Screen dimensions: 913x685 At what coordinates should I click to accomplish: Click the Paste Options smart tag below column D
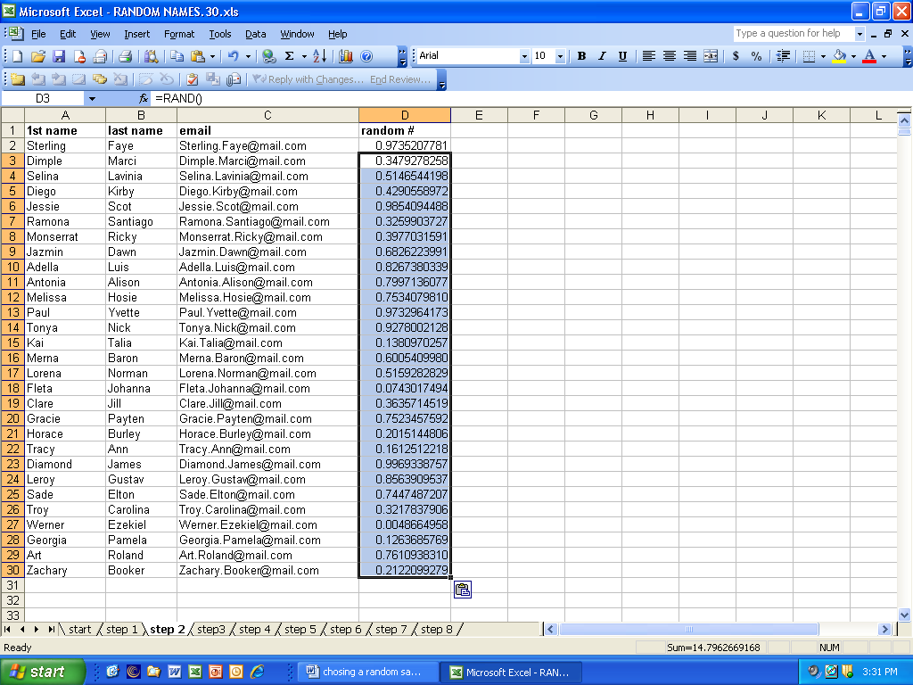[463, 590]
